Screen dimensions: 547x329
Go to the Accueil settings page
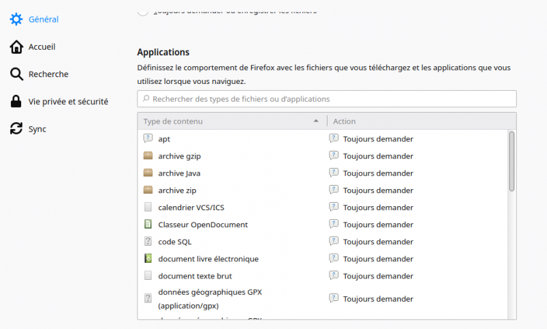[42, 46]
